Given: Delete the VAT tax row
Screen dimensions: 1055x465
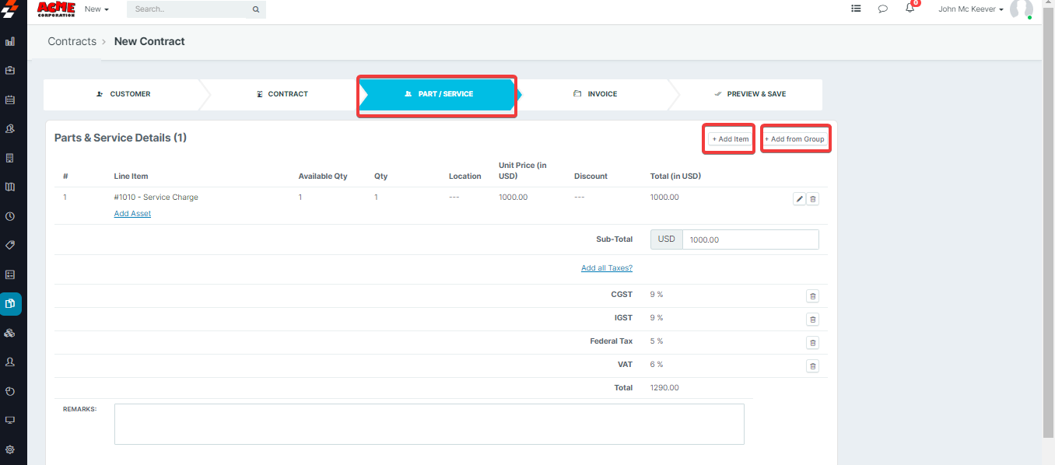Looking at the screenshot, I should (812, 366).
